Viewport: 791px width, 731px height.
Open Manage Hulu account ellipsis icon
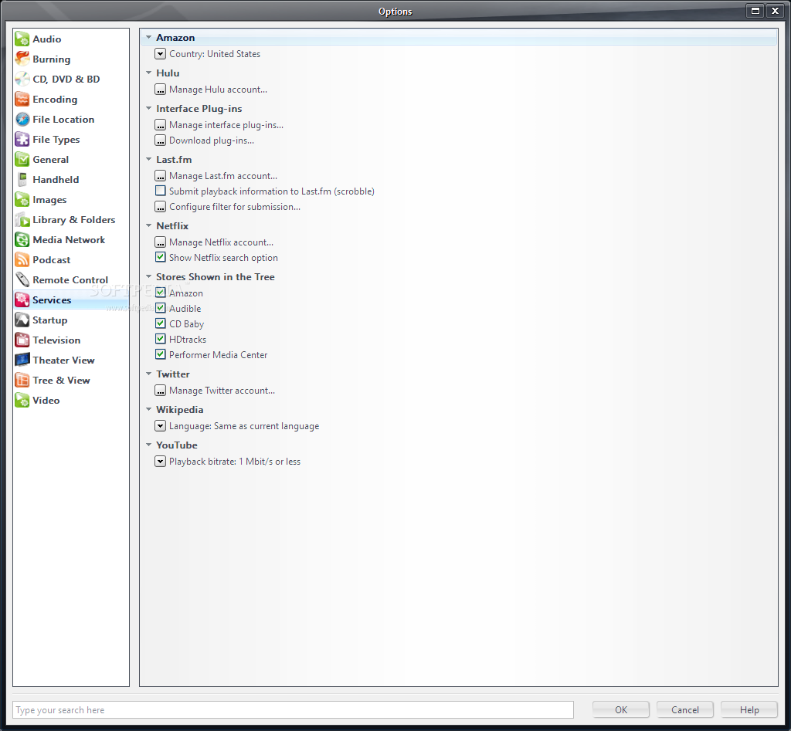click(161, 90)
